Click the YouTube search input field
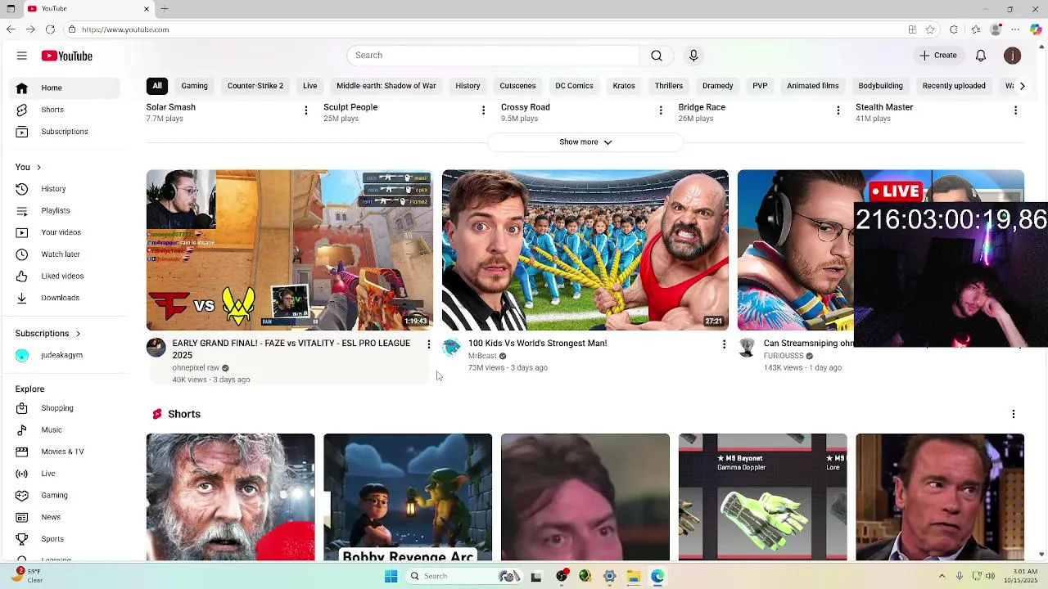1048x589 pixels. [x=493, y=56]
